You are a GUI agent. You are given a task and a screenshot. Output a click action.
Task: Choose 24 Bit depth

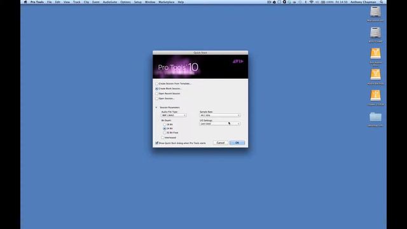165,128
